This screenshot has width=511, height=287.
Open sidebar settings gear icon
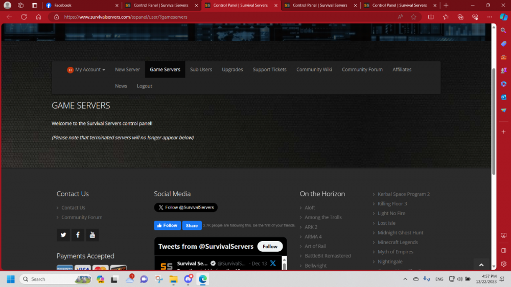pyautogui.click(x=503, y=264)
